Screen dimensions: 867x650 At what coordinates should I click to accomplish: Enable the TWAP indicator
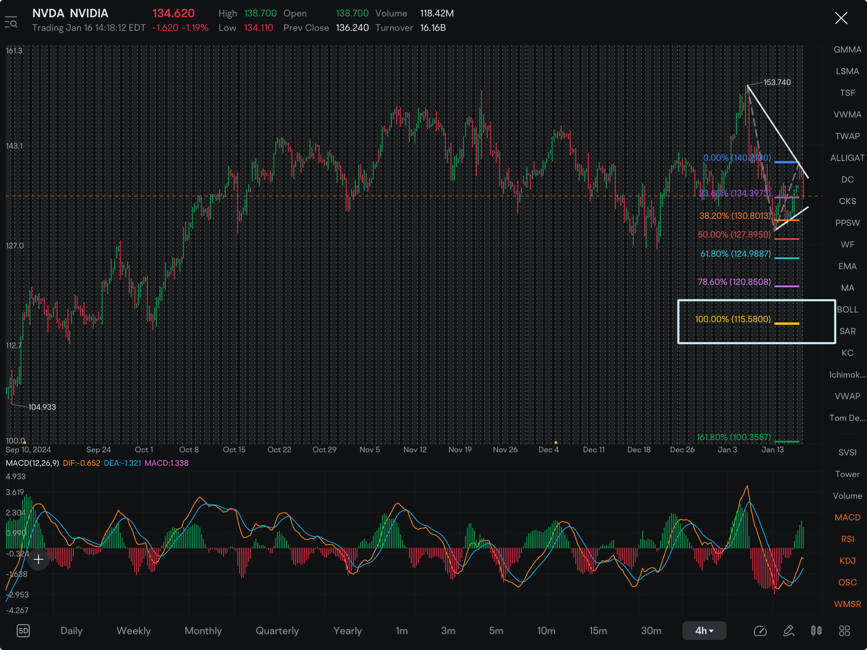[847, 136]
